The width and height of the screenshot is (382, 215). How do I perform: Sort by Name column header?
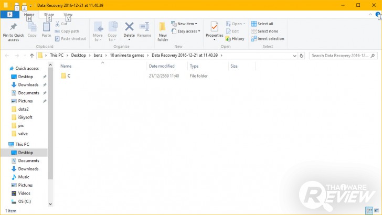(x=66, y=66)
